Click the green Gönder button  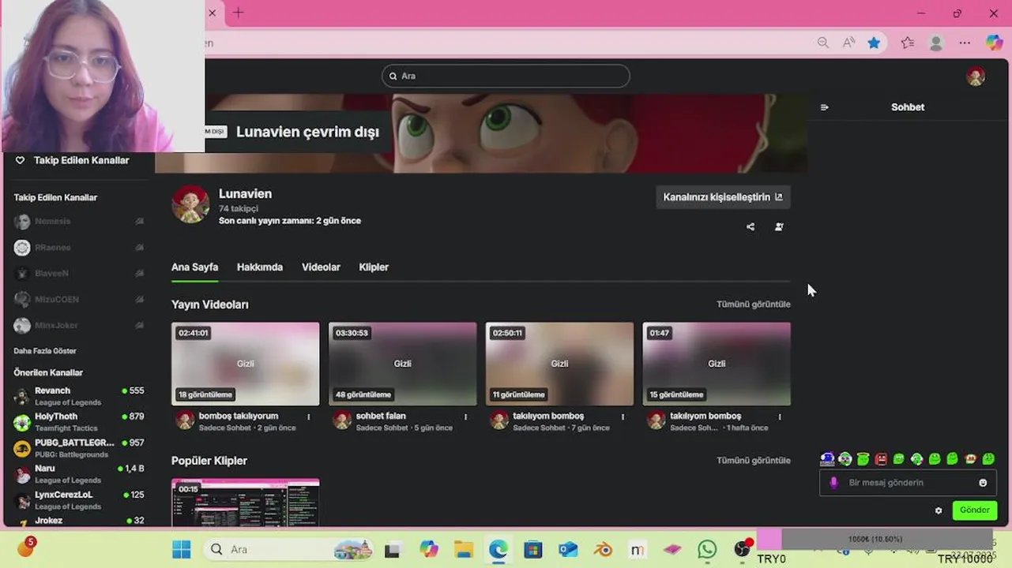[974, 510]
